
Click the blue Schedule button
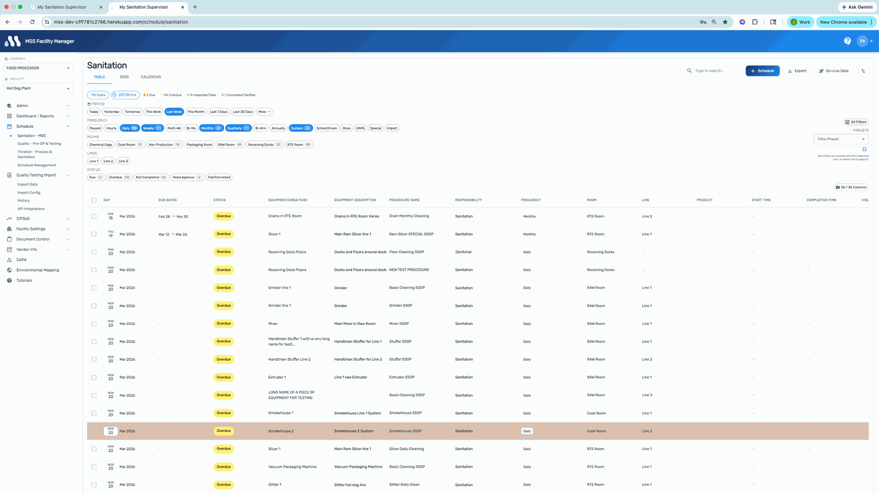point(763,71)
